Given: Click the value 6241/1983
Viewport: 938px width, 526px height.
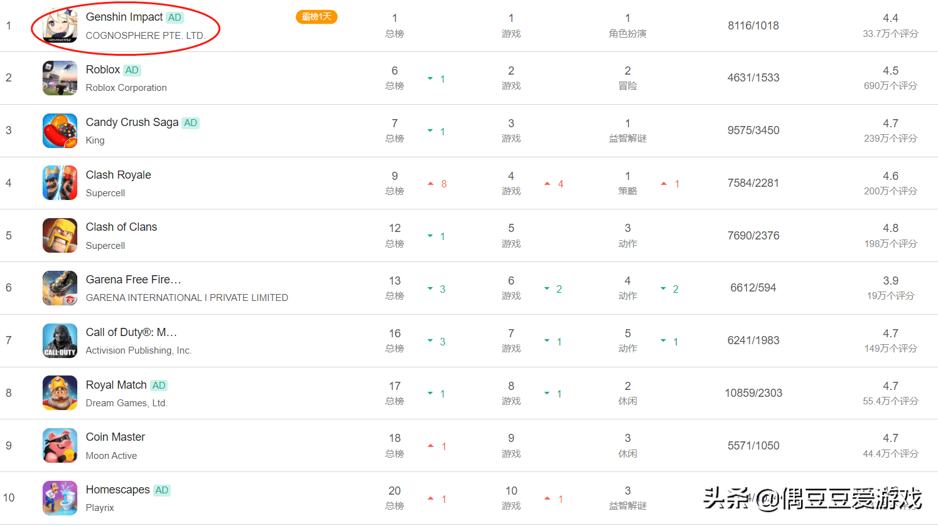Looking at the screenshot, I should pos(753,340).
